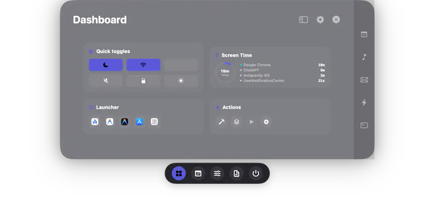Viewport: 435px width, 224px height.
Task: Click the 21s duration value
Action: point(321,80)
